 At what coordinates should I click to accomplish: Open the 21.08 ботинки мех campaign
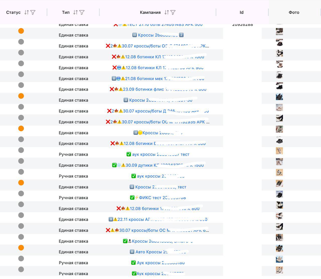(x=158, y=79)
